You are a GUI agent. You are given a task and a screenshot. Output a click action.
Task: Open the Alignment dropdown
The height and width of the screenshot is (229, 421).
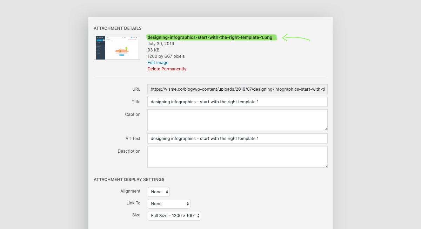(159, 192)
